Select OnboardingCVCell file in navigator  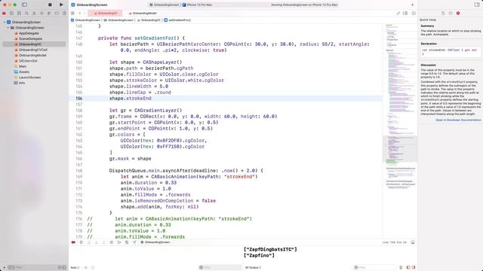(x=33, y=50)
